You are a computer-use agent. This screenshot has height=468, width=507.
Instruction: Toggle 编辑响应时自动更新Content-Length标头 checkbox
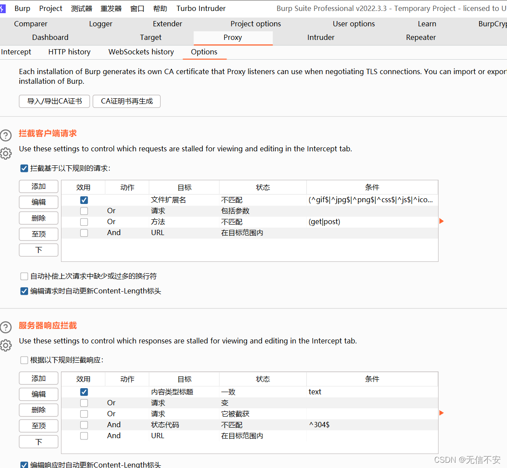click(x=24, y=465)
